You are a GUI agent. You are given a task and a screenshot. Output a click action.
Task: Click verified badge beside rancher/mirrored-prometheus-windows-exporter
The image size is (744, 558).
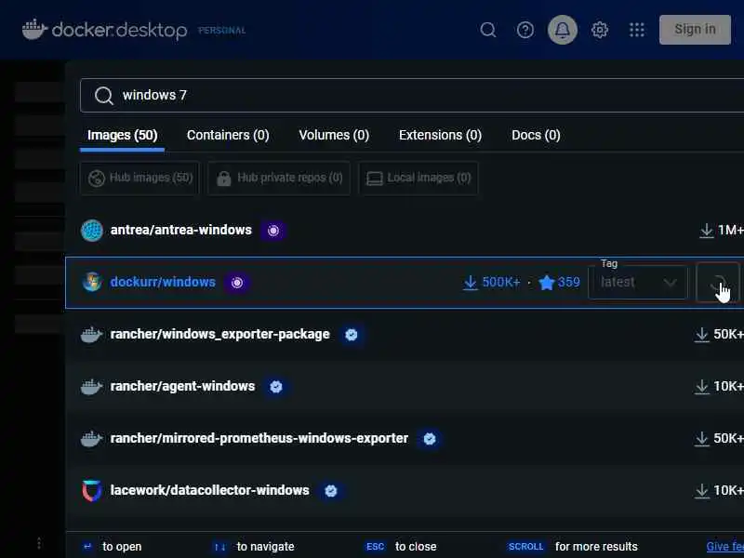[430, 439]
